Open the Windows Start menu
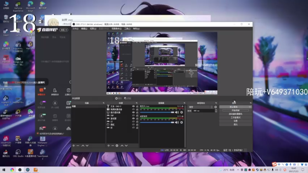 click(x=4, y=170)
